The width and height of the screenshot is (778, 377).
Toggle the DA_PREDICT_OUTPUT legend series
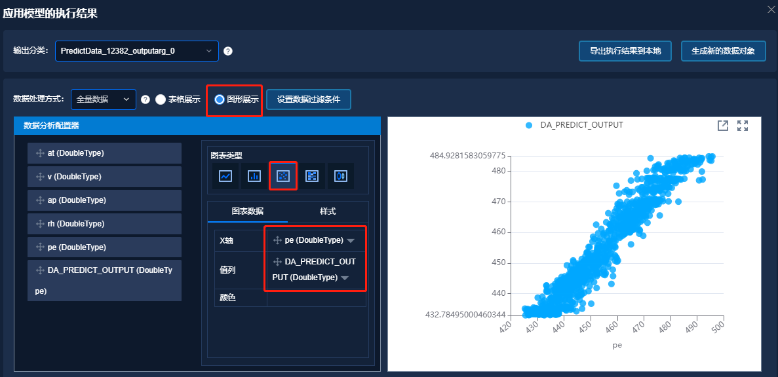(x=574, y=125)
